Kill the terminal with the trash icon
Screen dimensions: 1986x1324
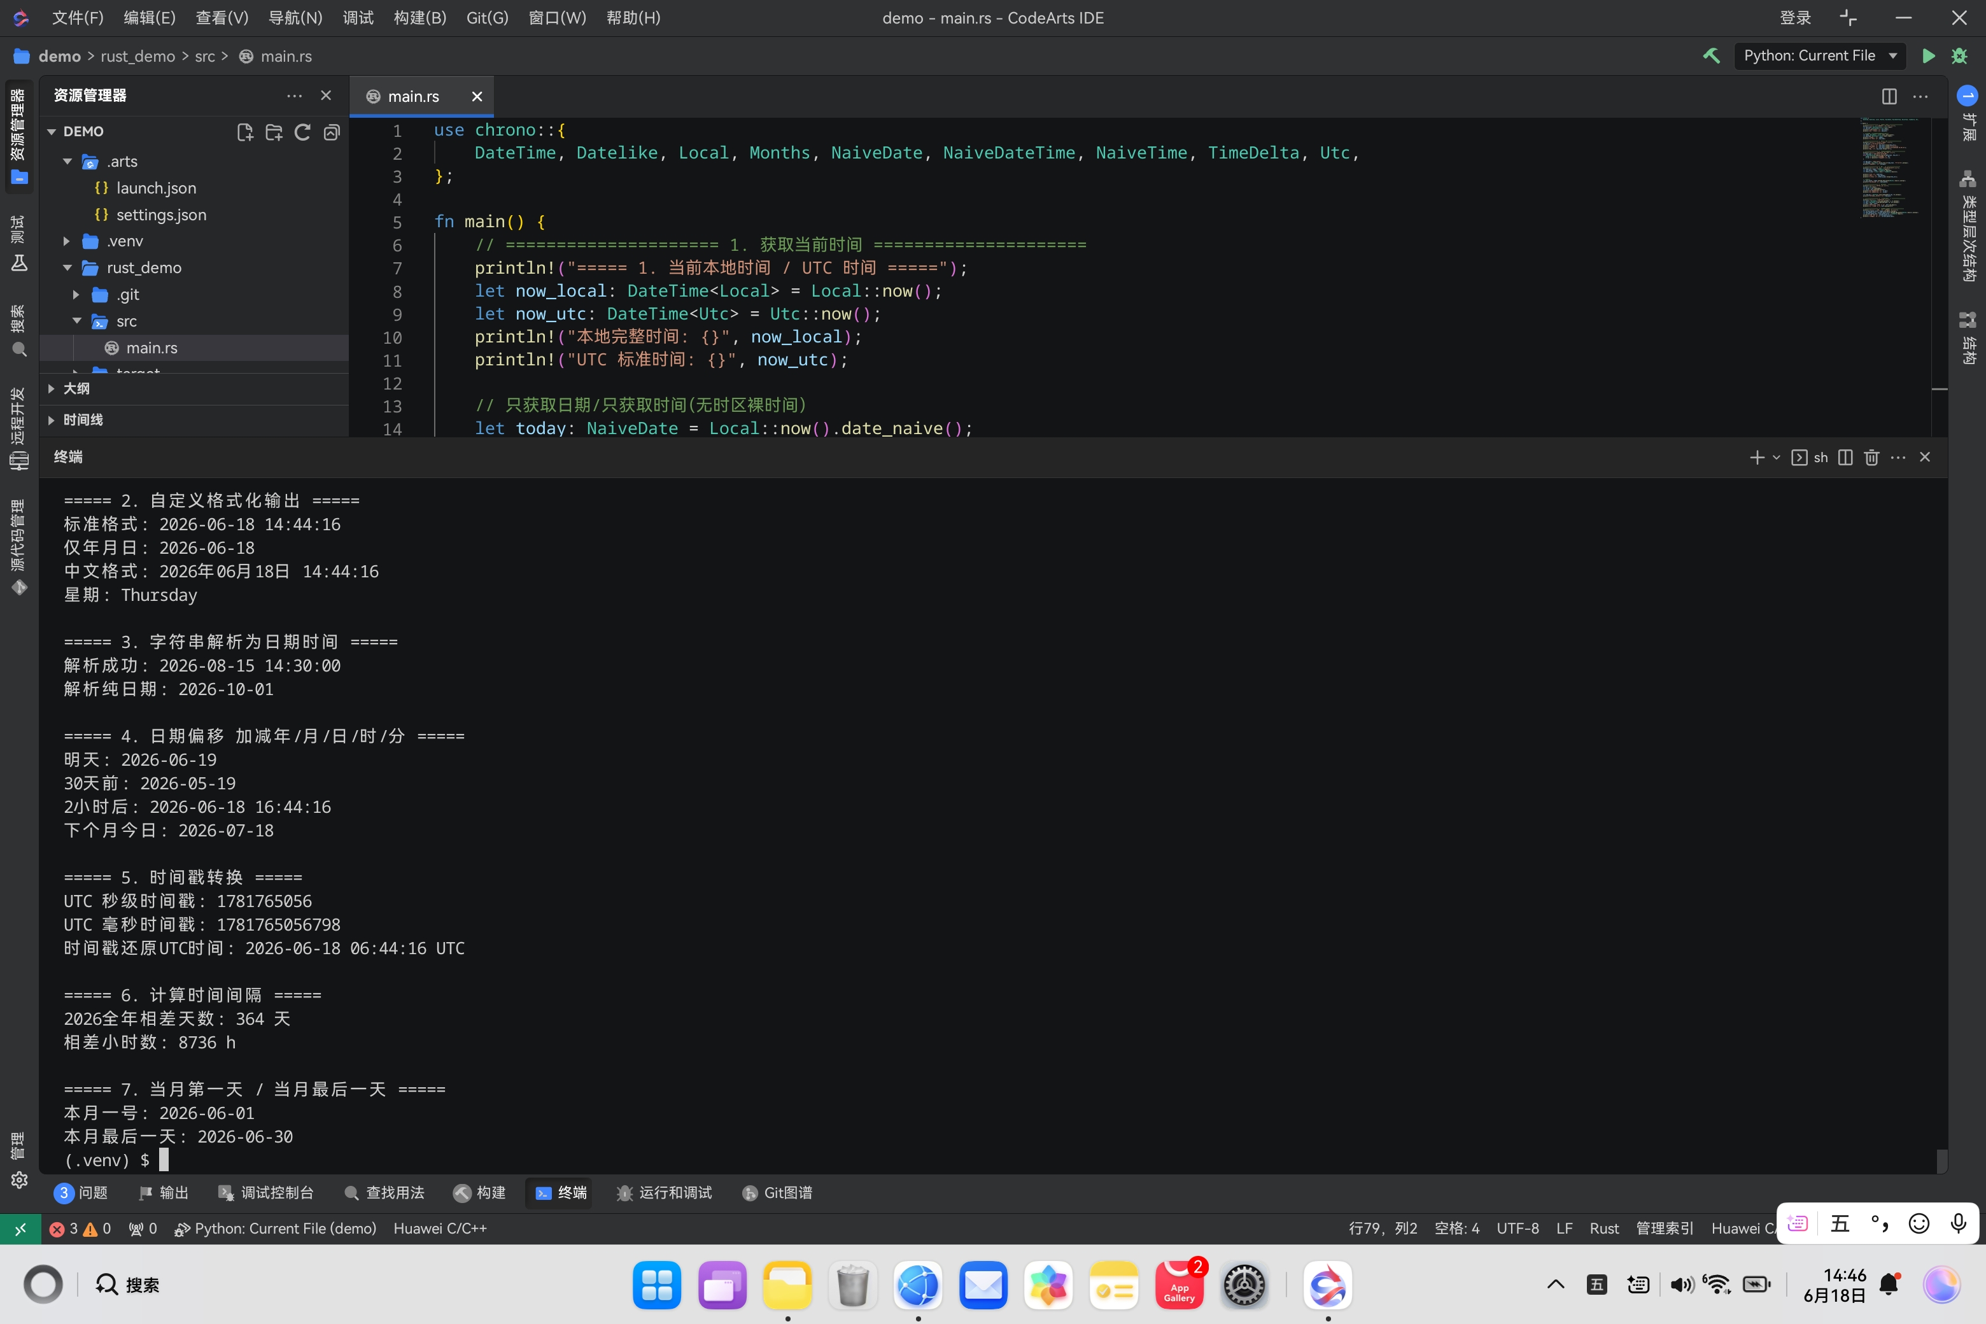tap(1871, 457)
